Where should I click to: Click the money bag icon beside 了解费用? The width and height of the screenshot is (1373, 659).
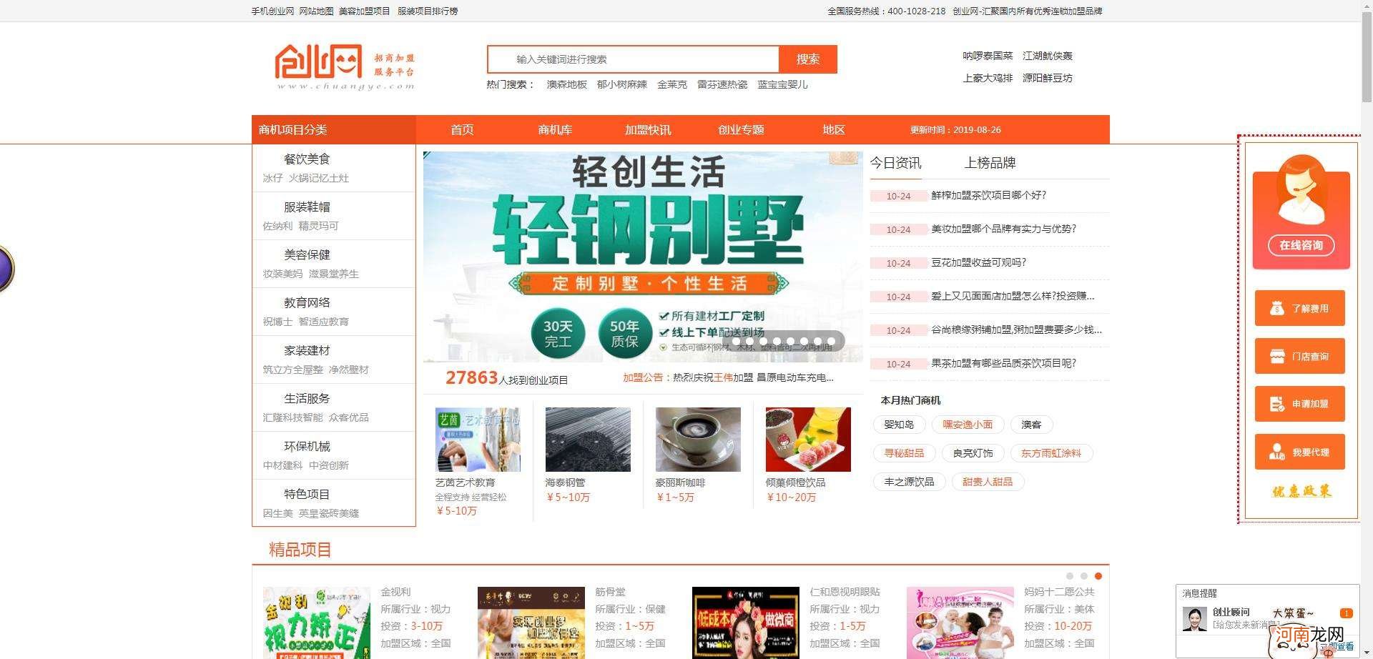click(x=1276, y=308)
